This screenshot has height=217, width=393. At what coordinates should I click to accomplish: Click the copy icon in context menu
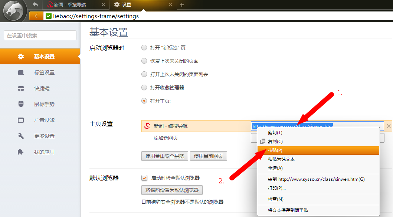262,141
